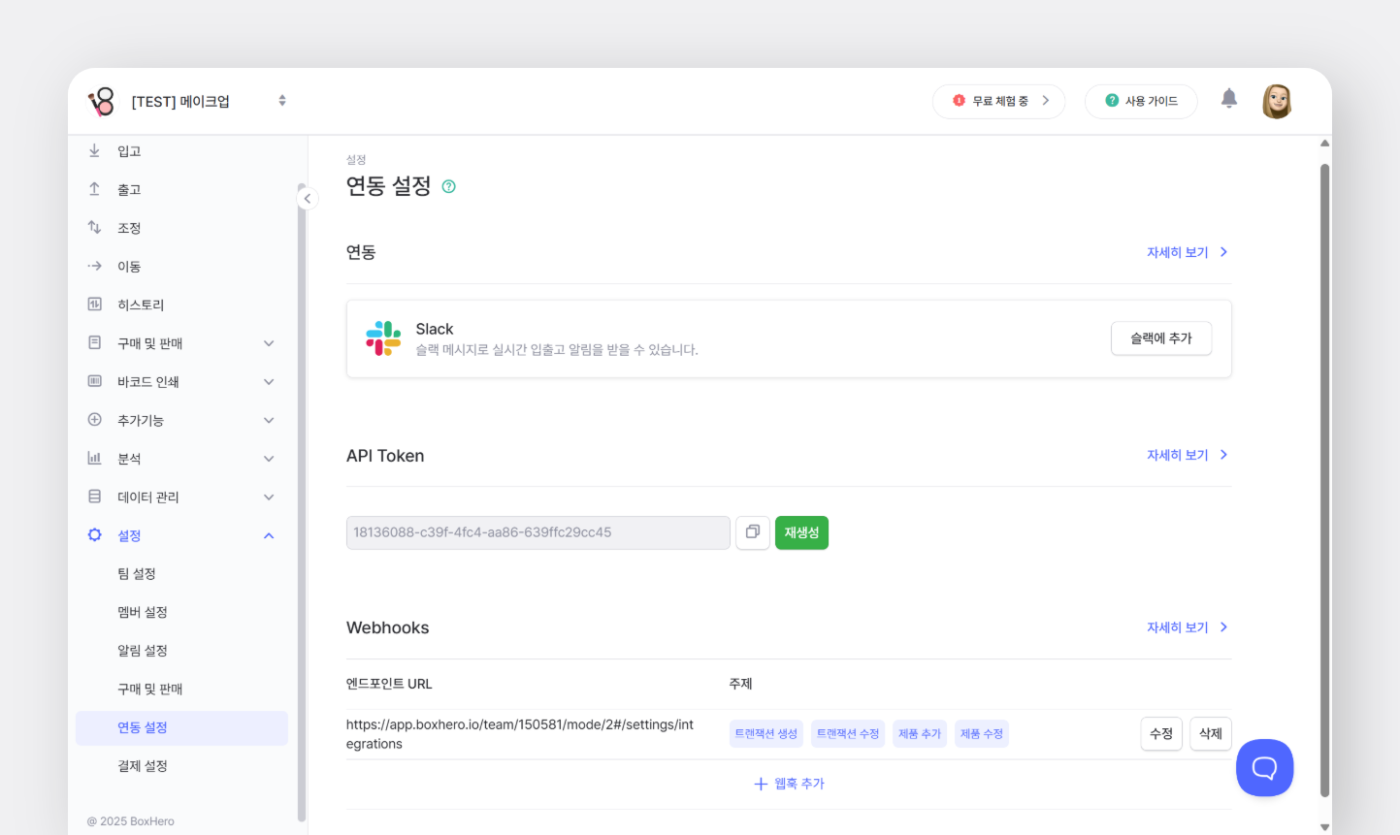This screenshot has width=1400, height=835.
Task: Click the API token input field
Action: [x=537, y=532]
